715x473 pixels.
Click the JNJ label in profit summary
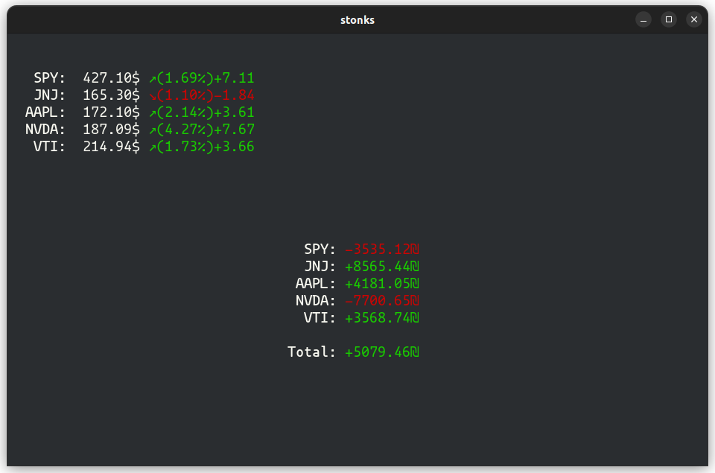click(320, 267)
